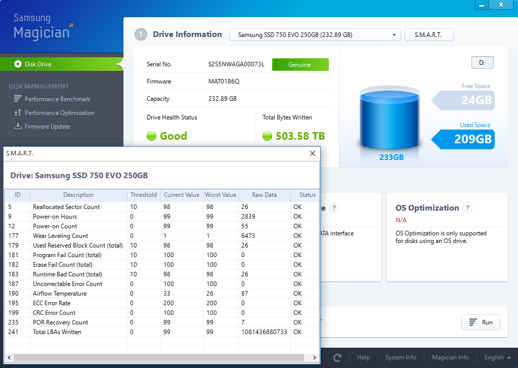Select the Erase Fail Count row
Image resolution: width=518 pixels, height=368 pixels.
tap(162, 265)
